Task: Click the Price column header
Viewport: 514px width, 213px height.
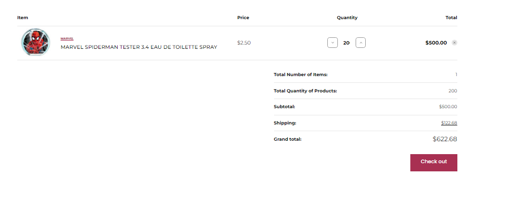Action: pos(243,18)
